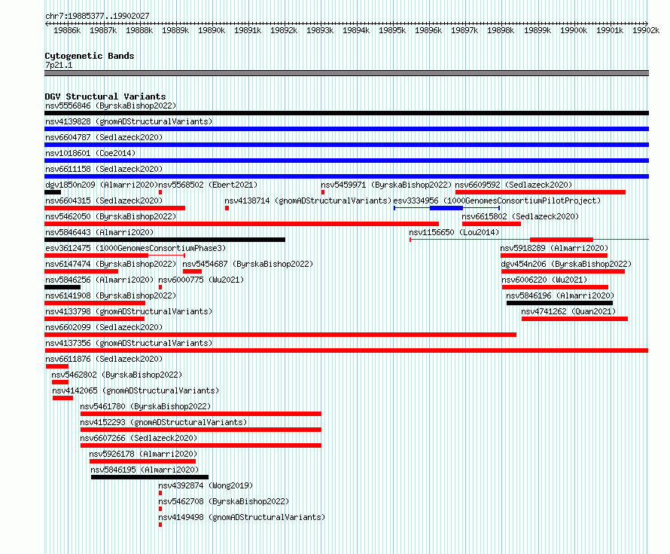Click dgv1850n209 (Almarri2020) label
670x554 pixels.
pyautogui.click(x=102, y=185)
